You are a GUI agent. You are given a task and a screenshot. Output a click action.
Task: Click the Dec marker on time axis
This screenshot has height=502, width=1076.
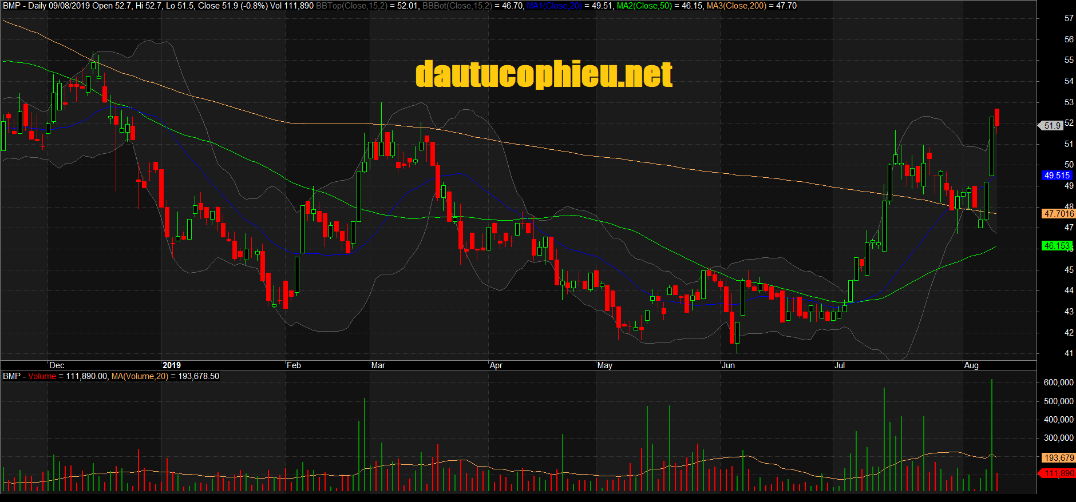57,365
